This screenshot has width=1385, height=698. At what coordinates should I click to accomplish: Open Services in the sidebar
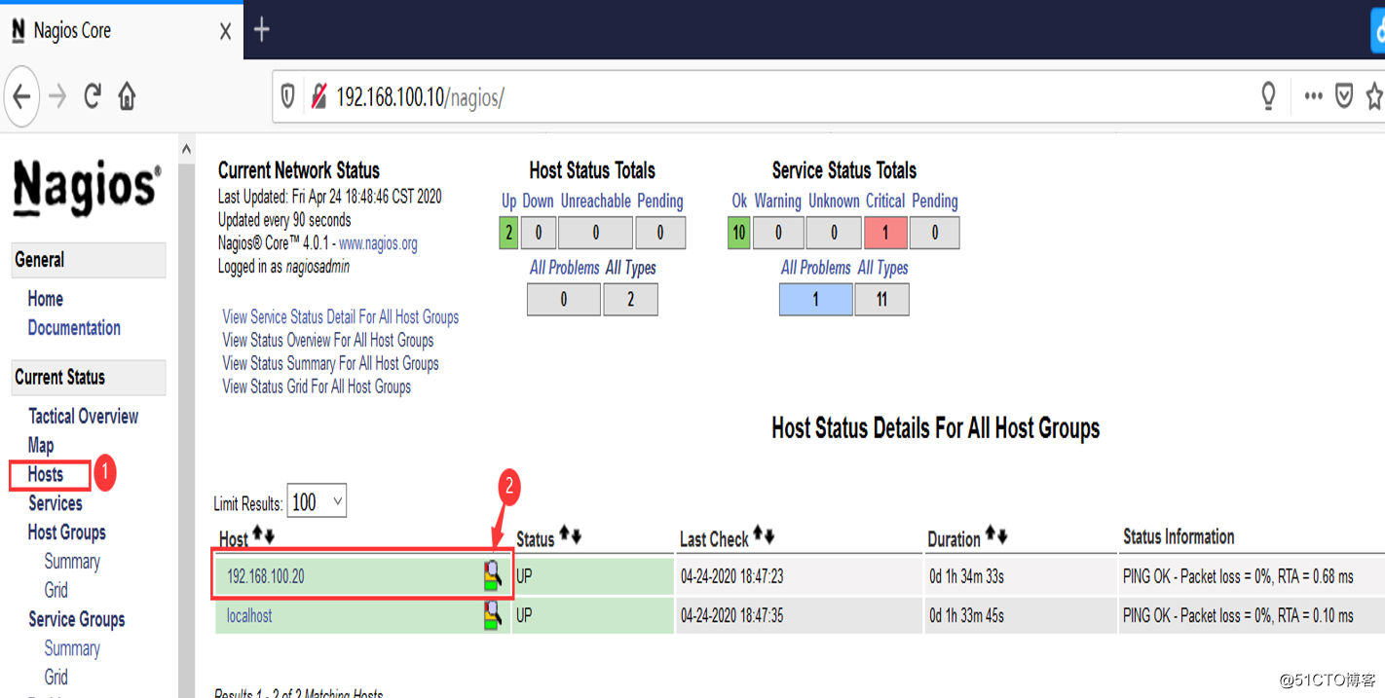[56, 503]
